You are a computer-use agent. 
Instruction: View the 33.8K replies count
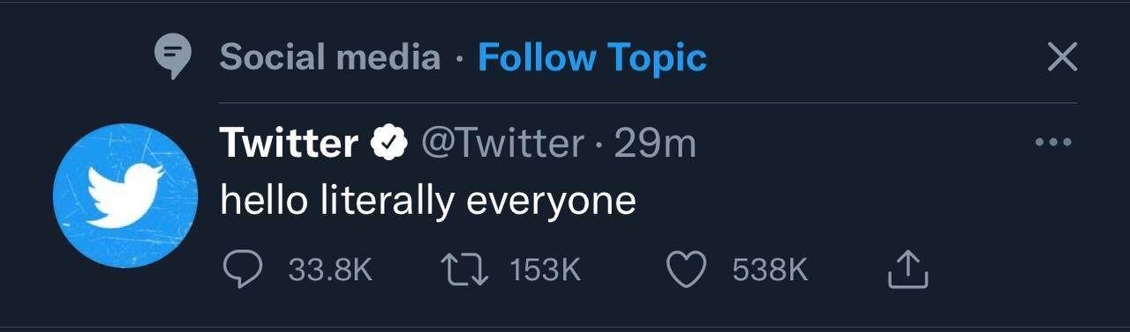tap(331, 270)
